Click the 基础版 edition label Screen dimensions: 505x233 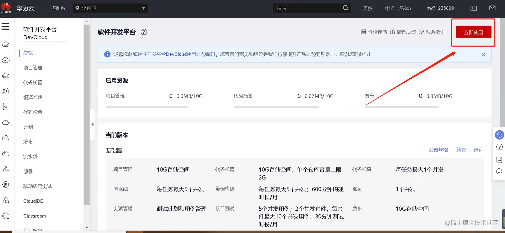coord(114,151)
